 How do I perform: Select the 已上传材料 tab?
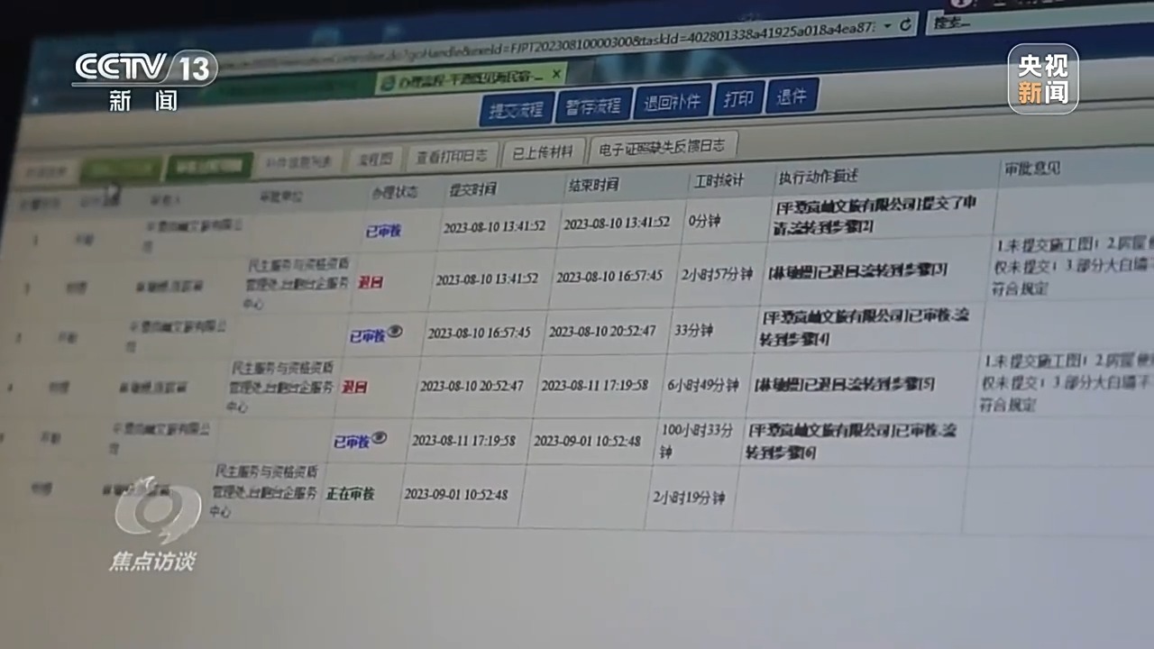point(542,151)
